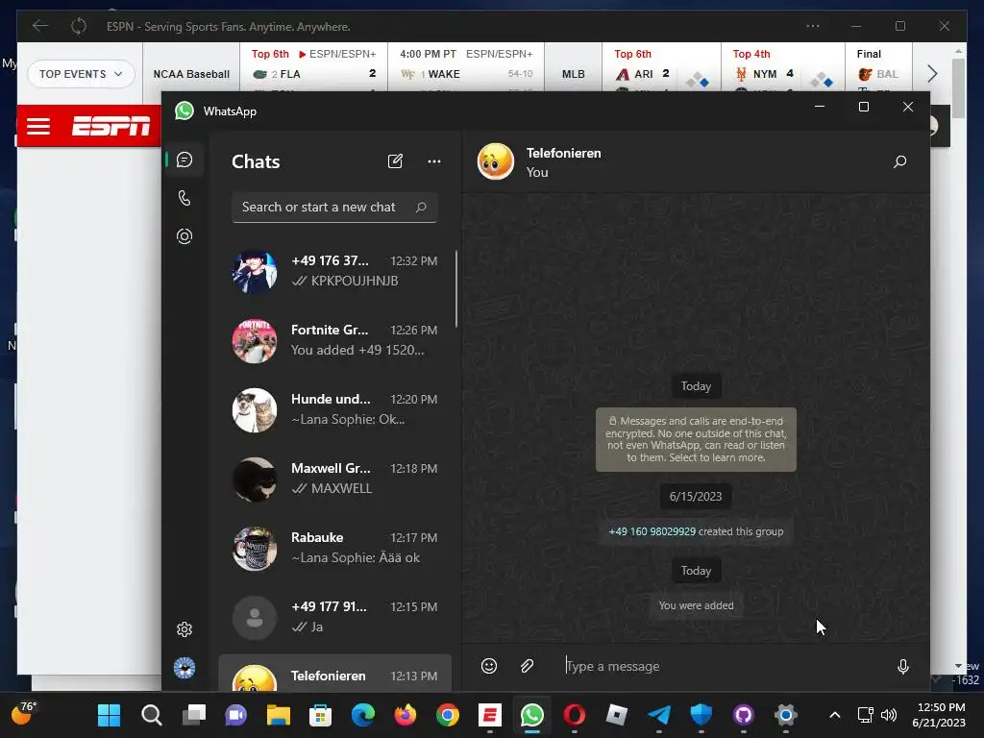Open clock and date 12:50 PM

pyautogui.click(x=940, y=715)
